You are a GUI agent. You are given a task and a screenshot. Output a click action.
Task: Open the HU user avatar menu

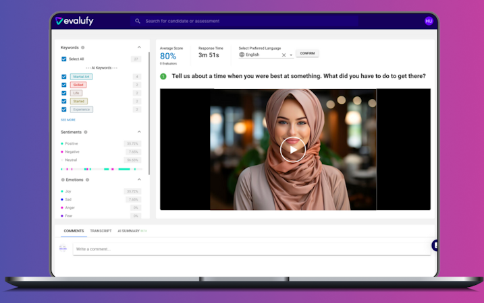[x=429, y=21]
